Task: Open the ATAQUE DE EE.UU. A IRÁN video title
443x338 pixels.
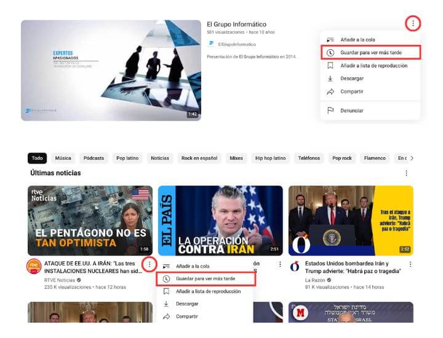Action: pos(94,267)
